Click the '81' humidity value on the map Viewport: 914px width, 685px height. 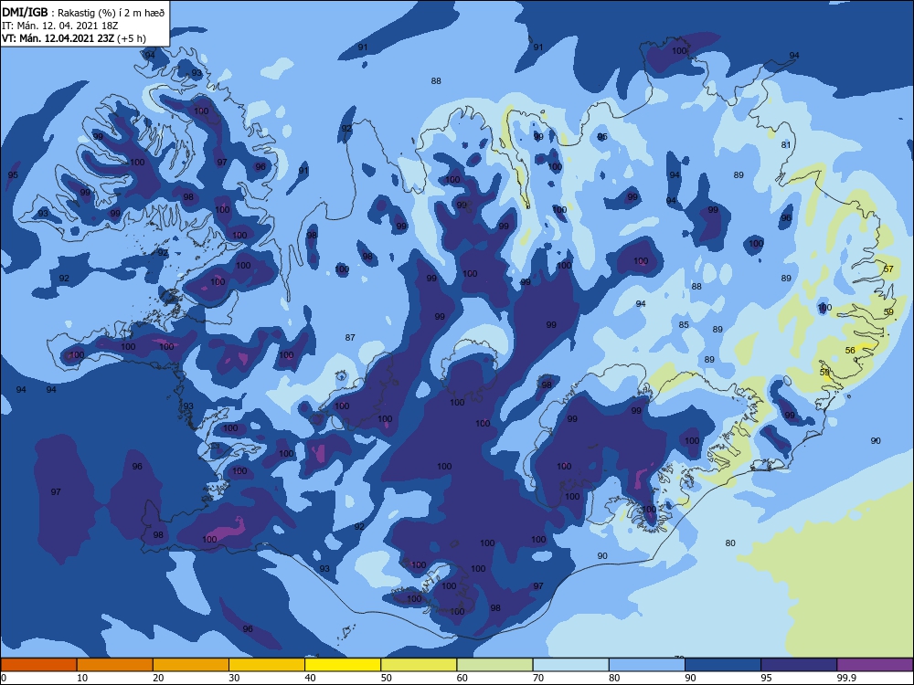(x=786, y=144)
